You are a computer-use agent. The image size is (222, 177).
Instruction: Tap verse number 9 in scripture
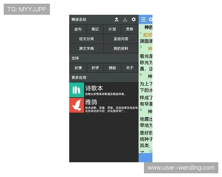coord(141,110)
